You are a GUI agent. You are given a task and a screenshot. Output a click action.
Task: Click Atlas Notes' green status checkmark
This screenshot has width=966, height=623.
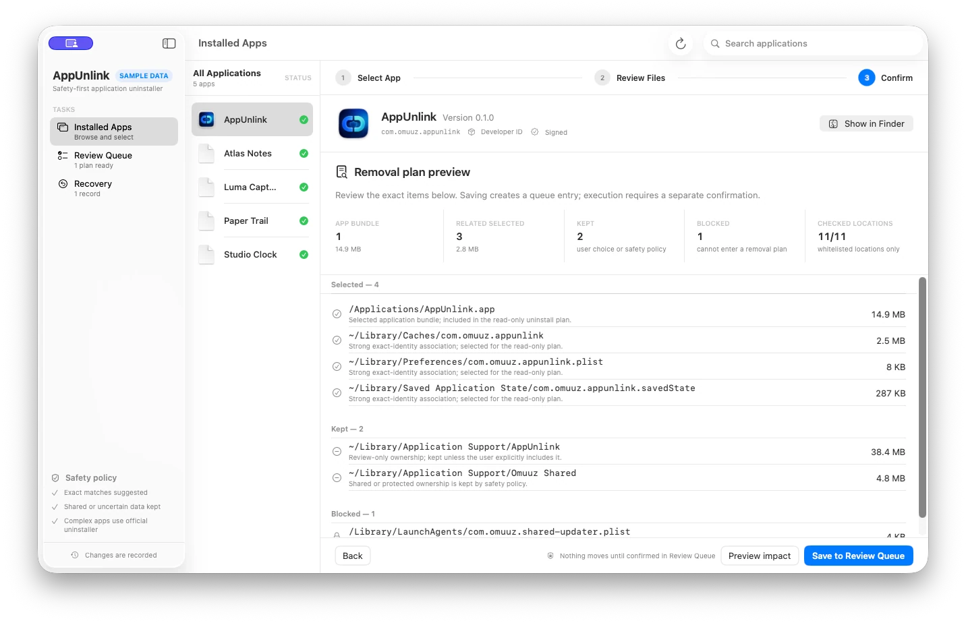tap(304, 153)
